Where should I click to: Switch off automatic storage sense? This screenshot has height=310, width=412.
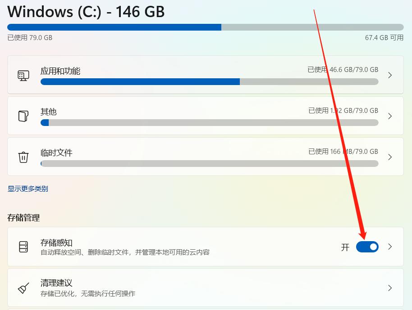pos(367,247)
